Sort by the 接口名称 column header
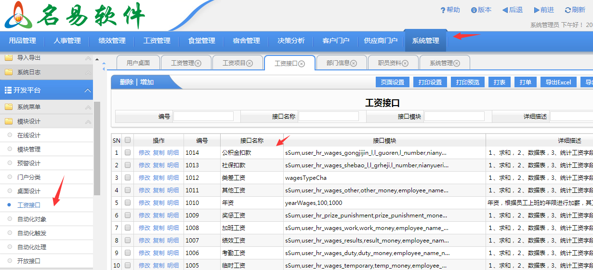The width and height of the screenshot is (593, 270). [252, 140]
